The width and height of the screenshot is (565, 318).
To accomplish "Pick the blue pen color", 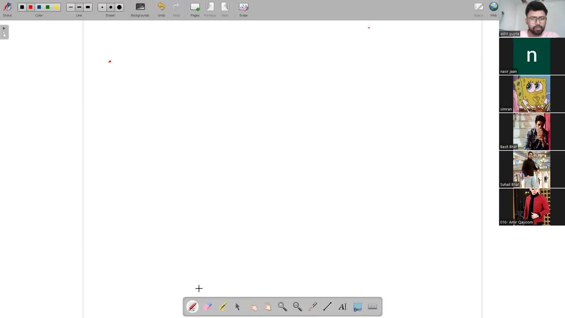I will tap(39, 7).
